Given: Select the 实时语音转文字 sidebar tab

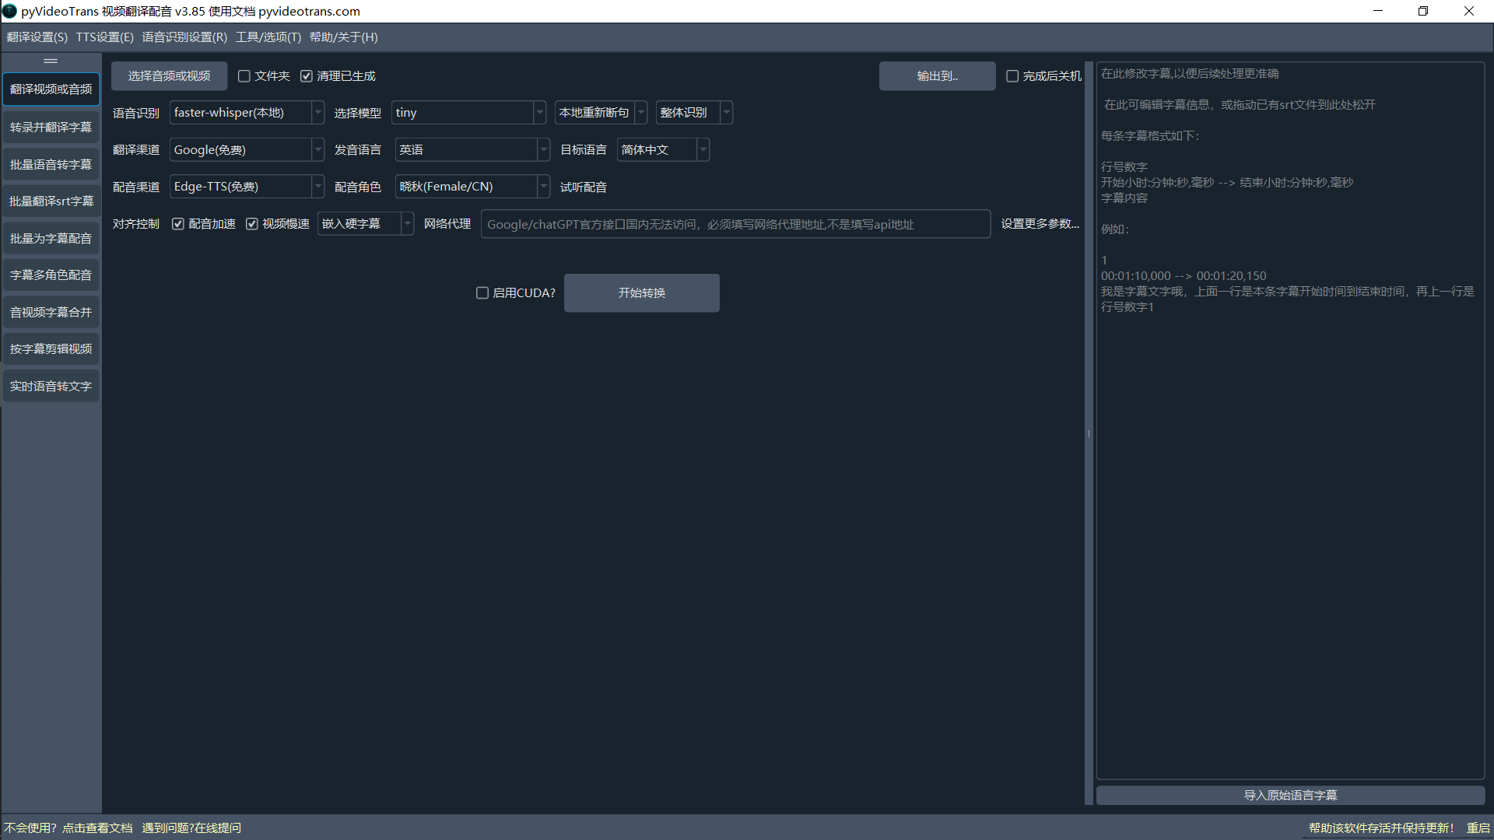Looking at the screenshot, I should tap(51, 387).
